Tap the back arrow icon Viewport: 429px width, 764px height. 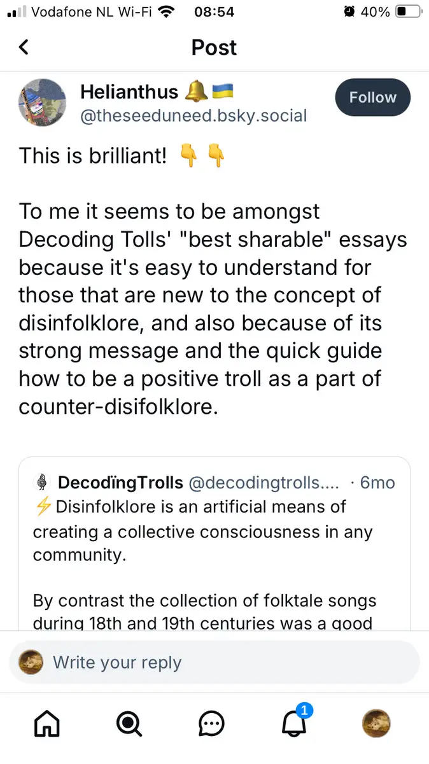pos(24,47)
